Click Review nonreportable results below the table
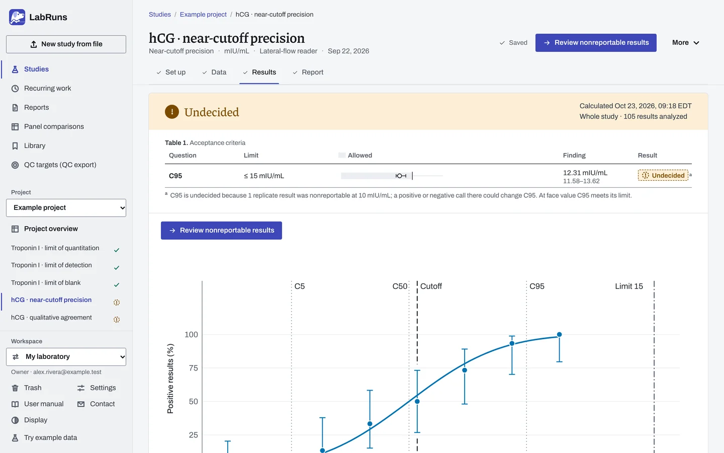The image size is (724, 453). tap(221, 231)
